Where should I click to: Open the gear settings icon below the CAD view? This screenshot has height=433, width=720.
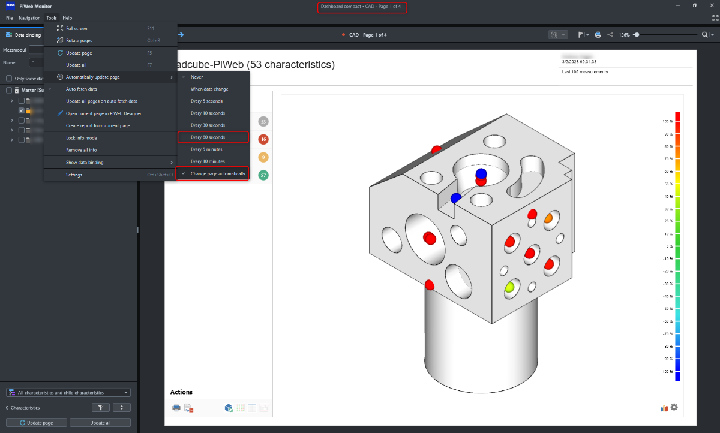[x=674, y=407]
